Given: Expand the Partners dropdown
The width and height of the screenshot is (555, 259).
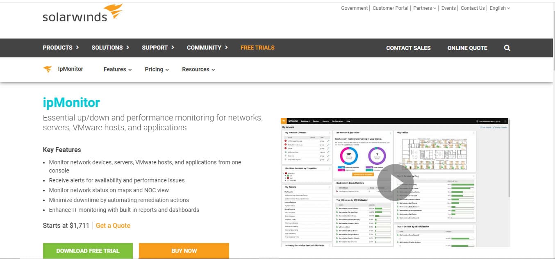Looking at the screenshot, I should coord(425,8).
